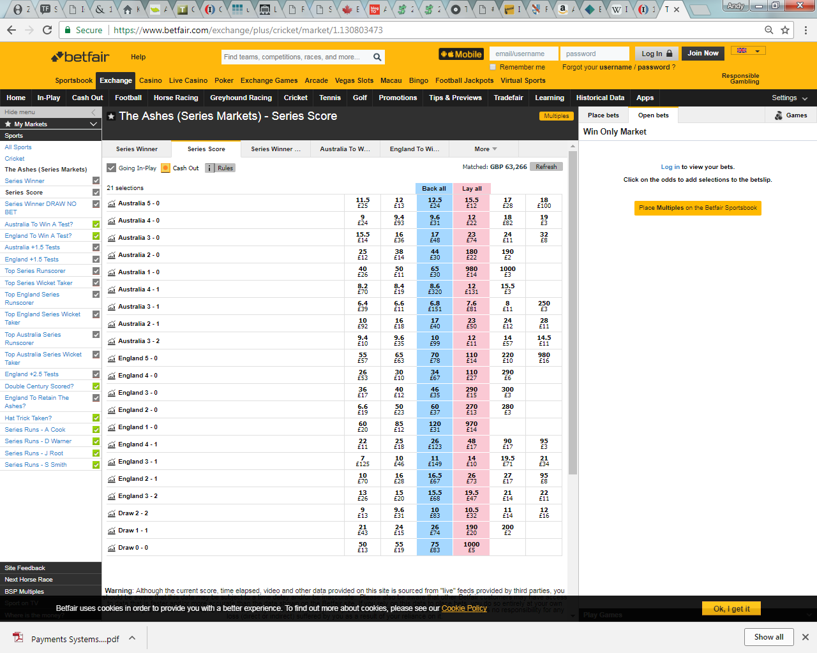
Task: Click the search magnifier icon in betfair search
Action: coord(377,57)
